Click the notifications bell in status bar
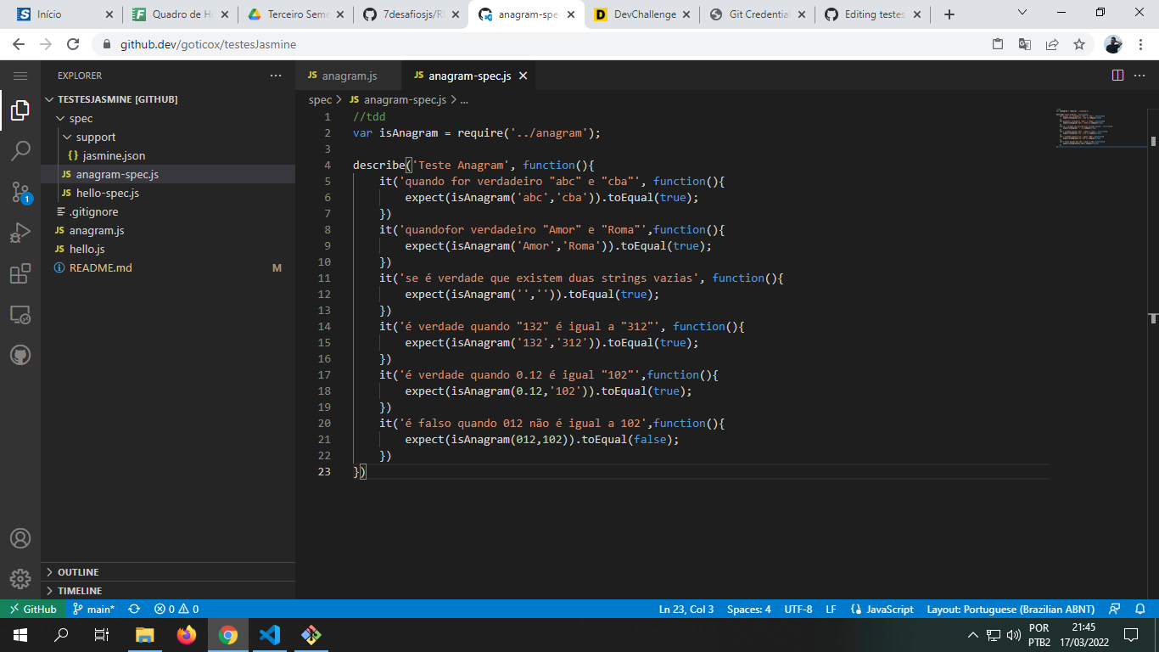 point(1141,609)
